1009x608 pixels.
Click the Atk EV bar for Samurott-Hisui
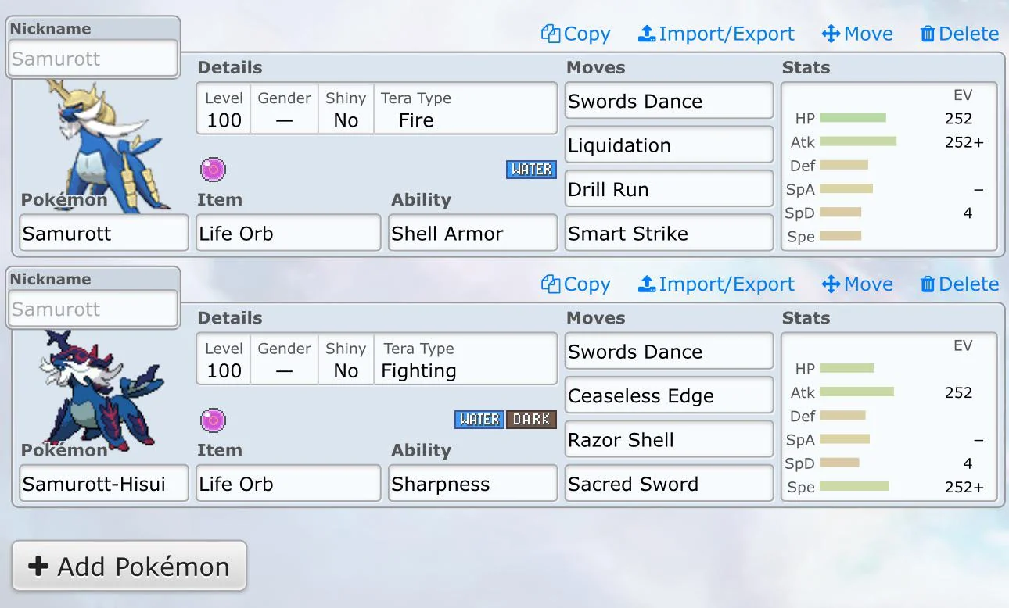click(x=856, y=392)
